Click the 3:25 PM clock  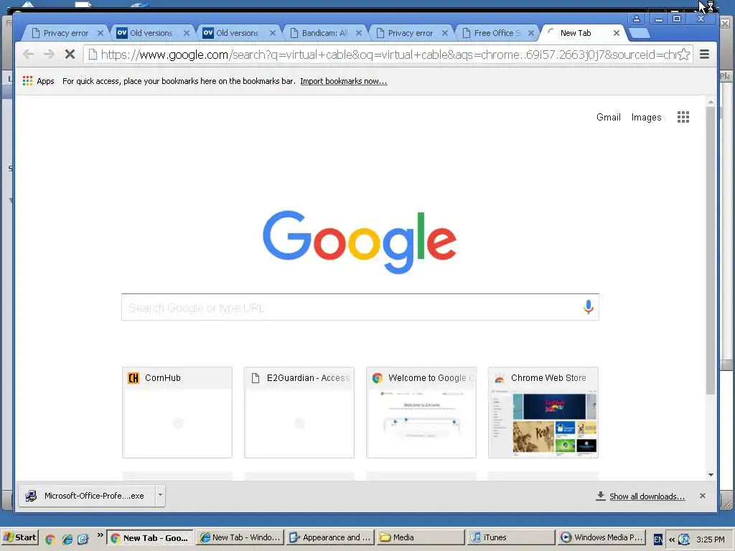coord(710,540)
